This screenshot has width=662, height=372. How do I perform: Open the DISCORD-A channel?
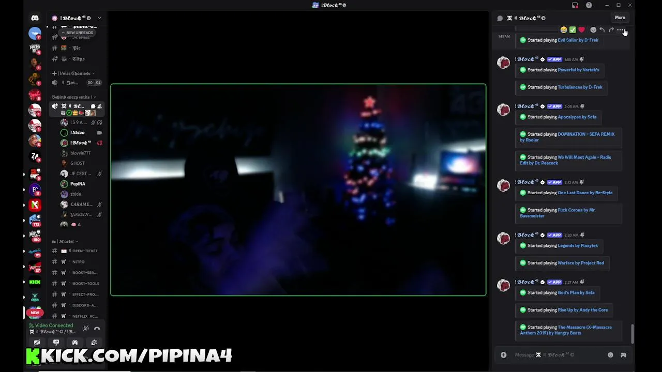click(77, 305)
